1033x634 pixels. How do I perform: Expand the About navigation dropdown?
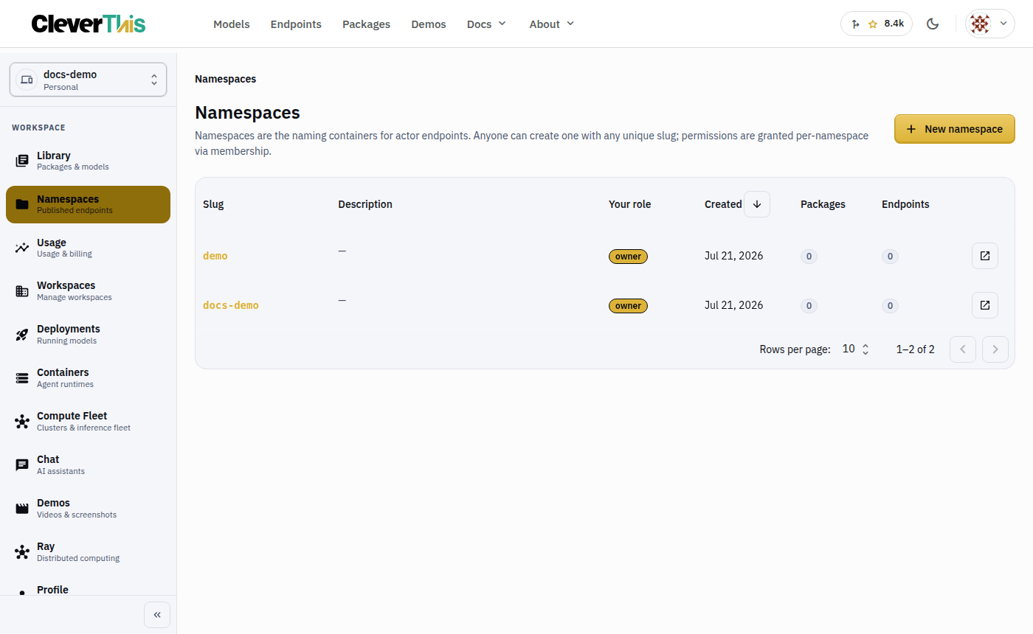point(552,24)
